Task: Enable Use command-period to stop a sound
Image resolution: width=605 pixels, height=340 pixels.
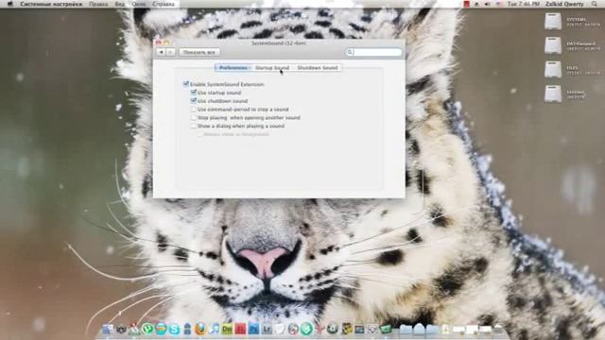Action: [x=194, y=110]
